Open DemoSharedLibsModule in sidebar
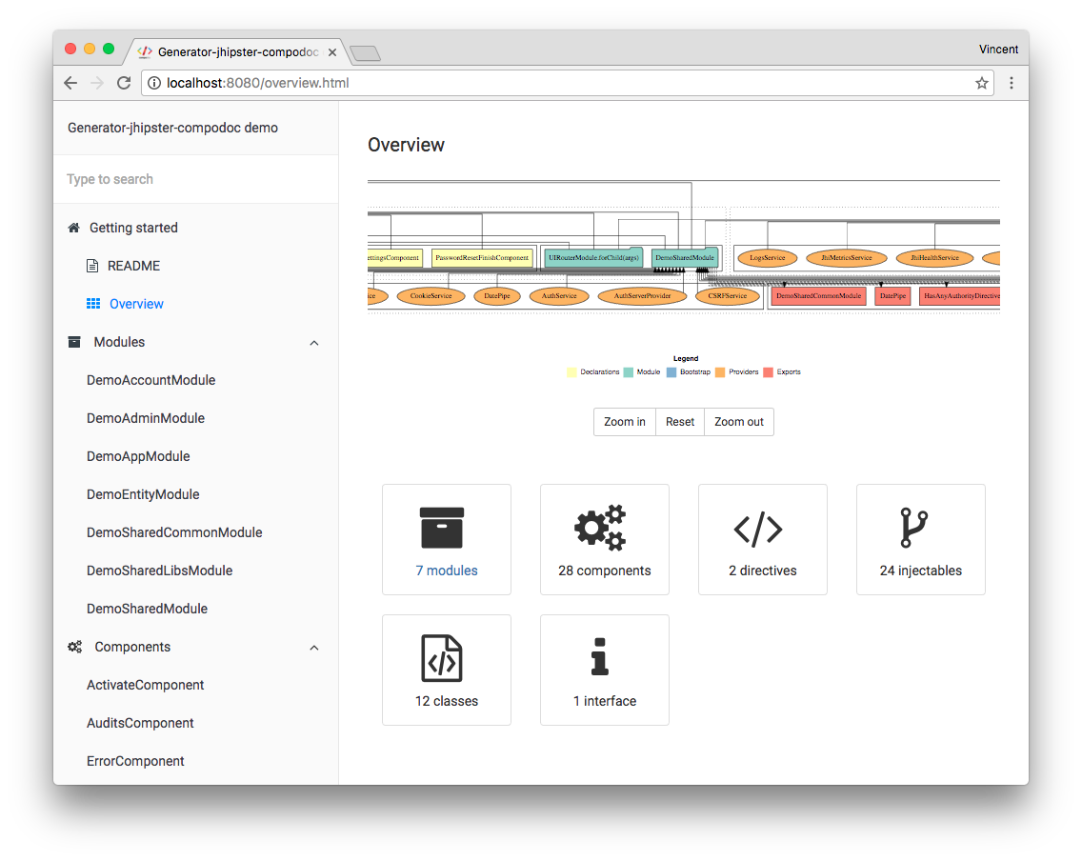 [x=159, y=571]
